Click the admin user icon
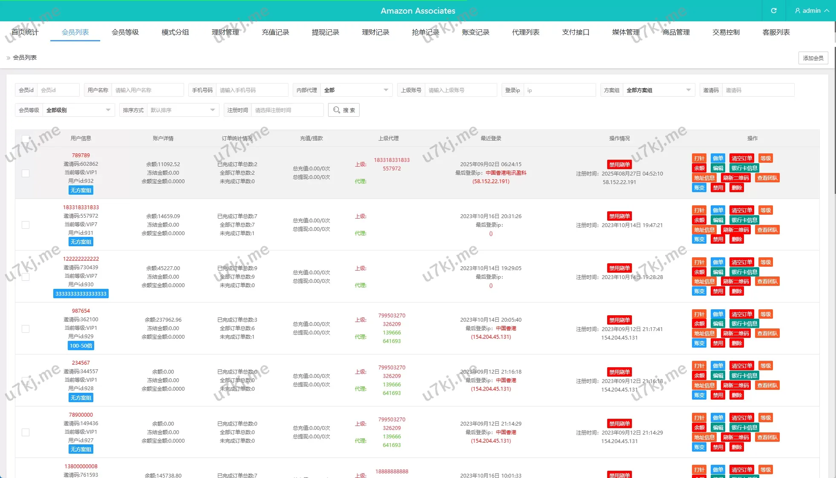Viewport: 836px width, 478px height. [x=798, y=11]
